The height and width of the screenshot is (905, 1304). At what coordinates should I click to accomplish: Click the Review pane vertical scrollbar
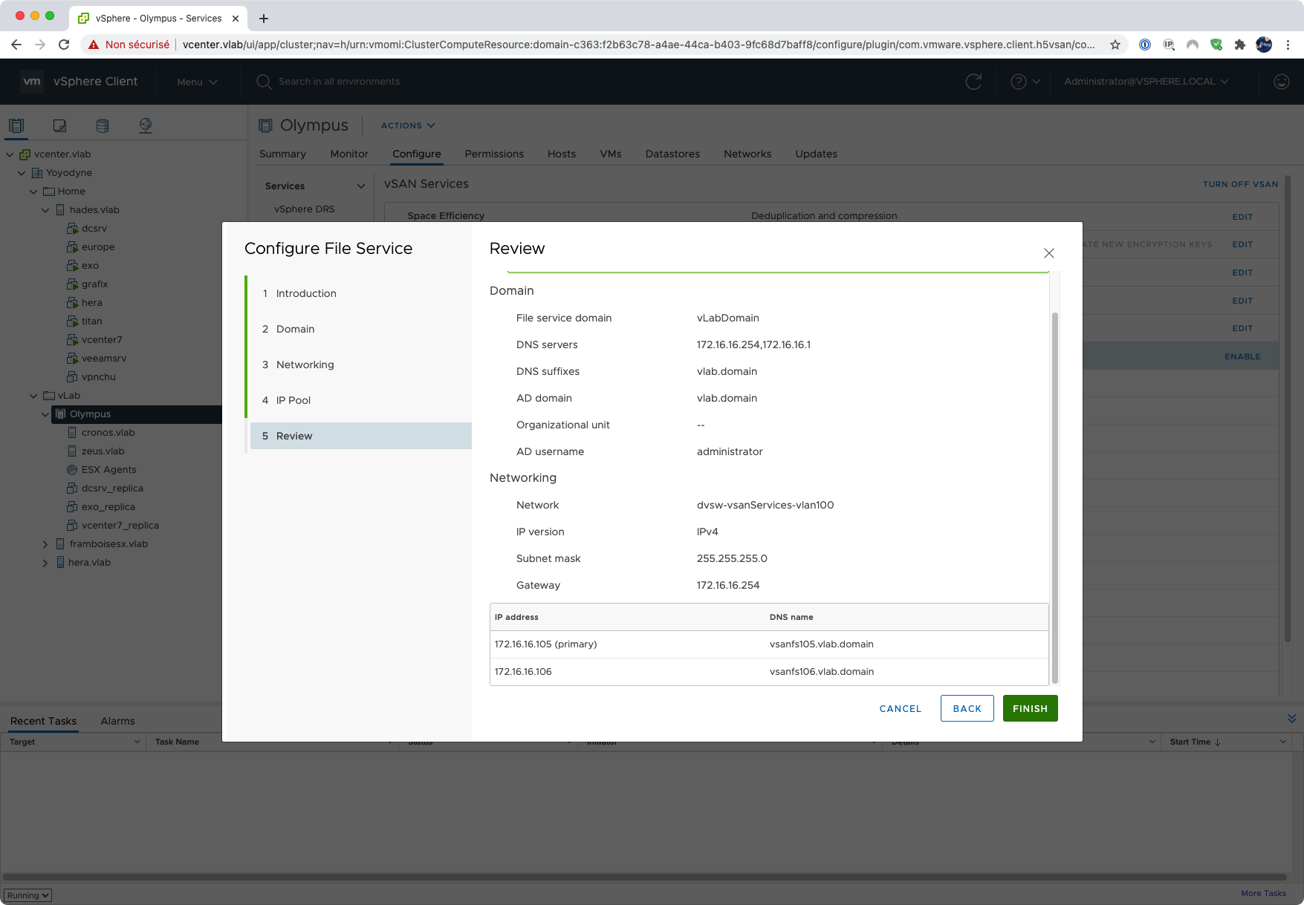point(1054,497)
